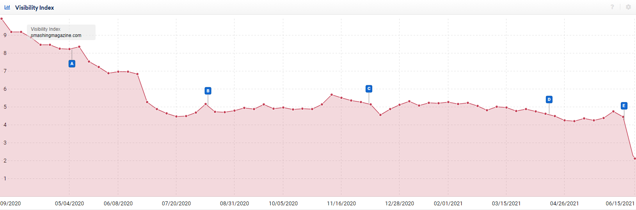Click the 10/05/2020 date label
Screen dimensions: 636x210
pyautogui.click(x=283, y=203)
